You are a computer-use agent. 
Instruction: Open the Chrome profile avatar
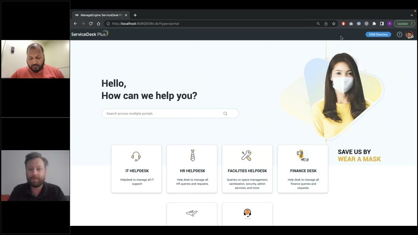(x=390, y=23)
